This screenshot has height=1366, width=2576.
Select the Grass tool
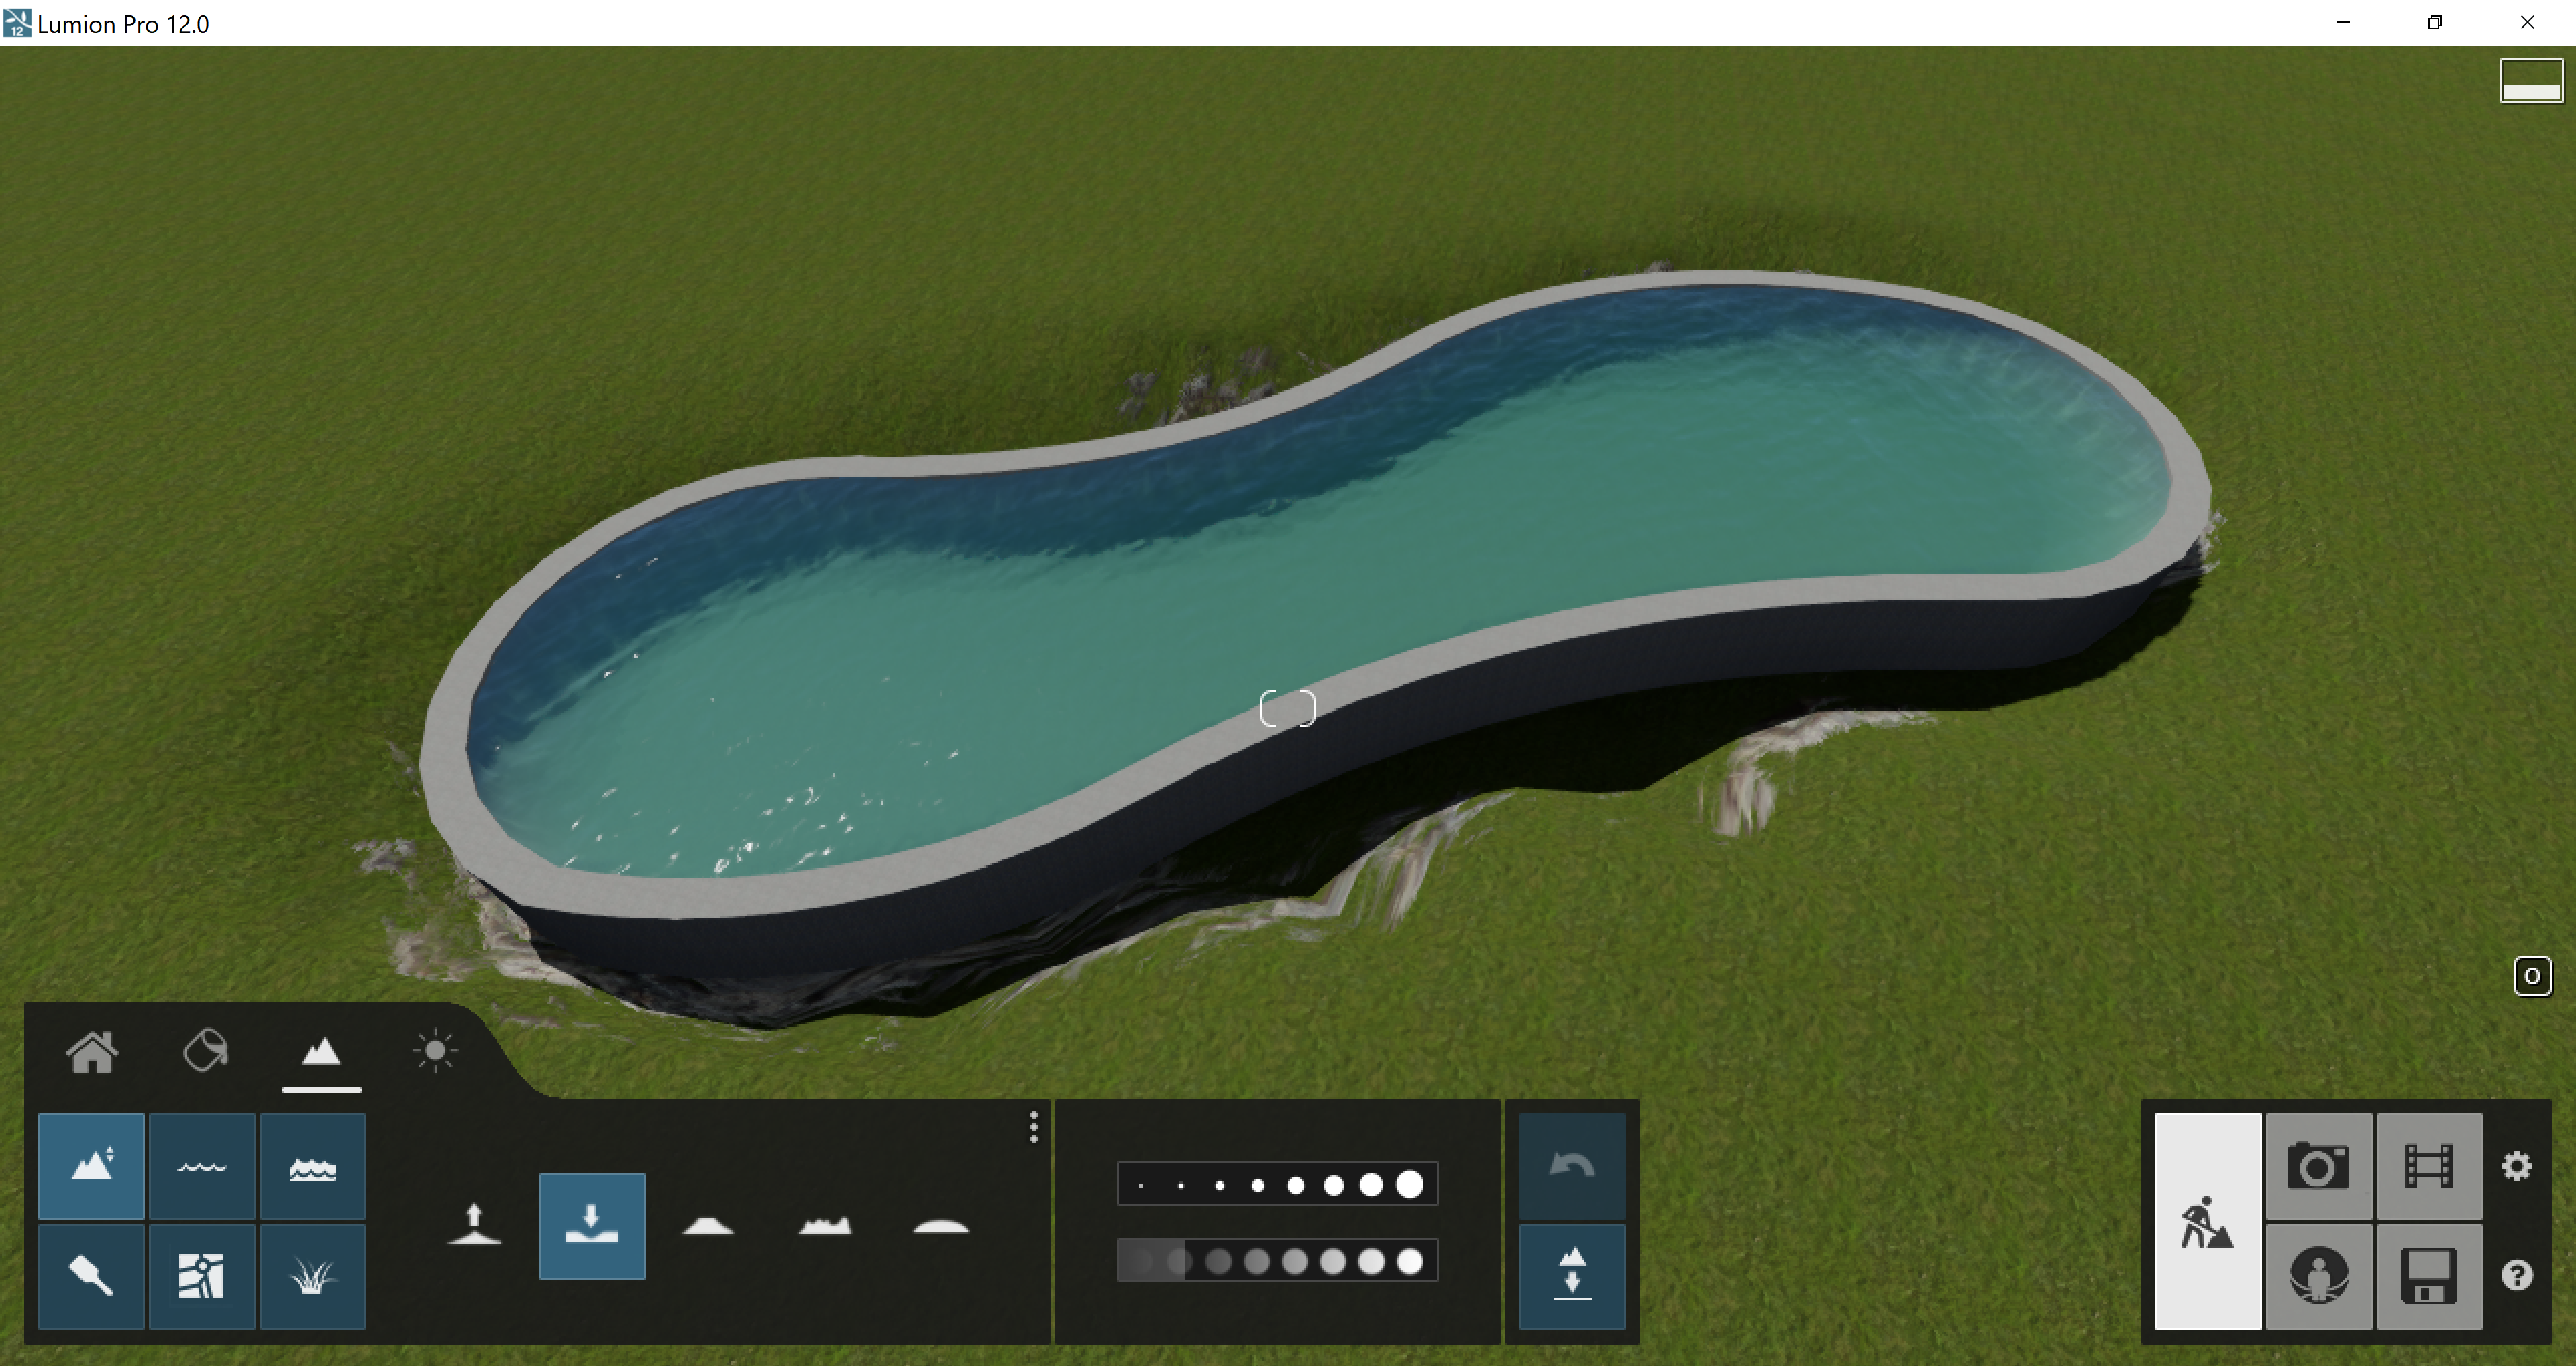coord(312,1276)
